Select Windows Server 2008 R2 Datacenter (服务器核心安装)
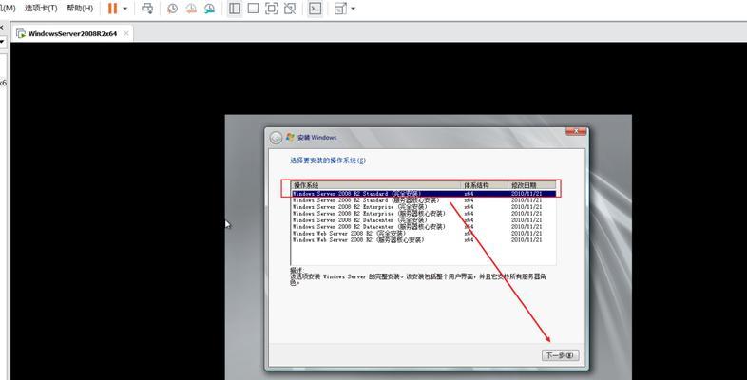The image size is (747, 380). 424,227
